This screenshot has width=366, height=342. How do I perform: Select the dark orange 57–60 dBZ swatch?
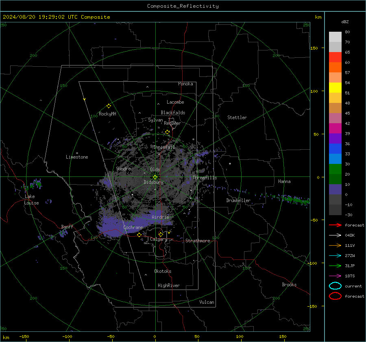(x=335, y=68)
